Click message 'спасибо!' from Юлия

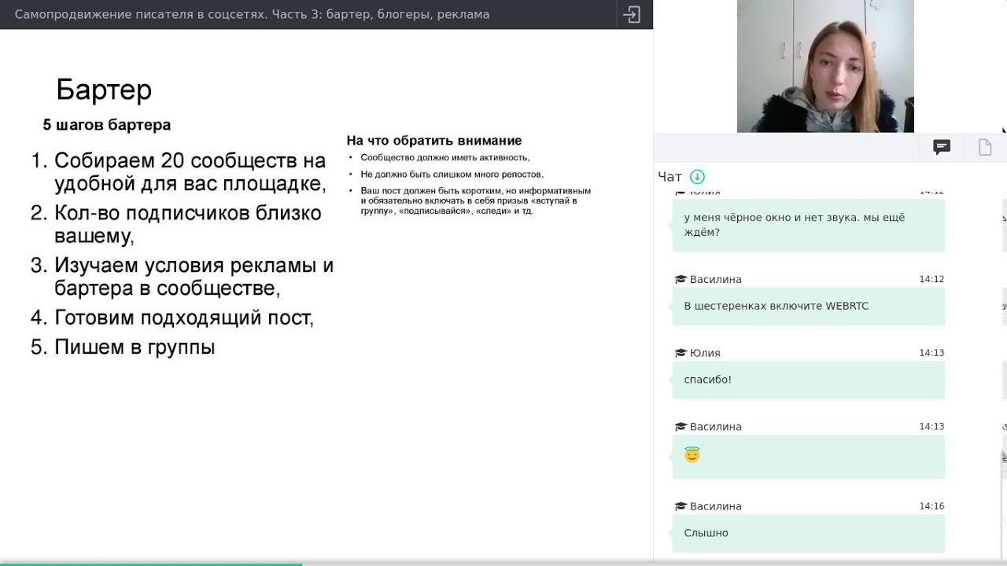pos(808,380)
